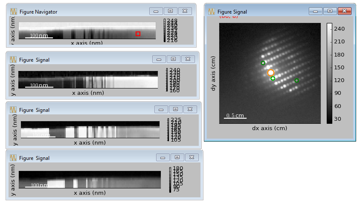The image size is (360, 202).
Task: Select the rightmost green circle on the diffraction pattern
Action: (296, 80)
